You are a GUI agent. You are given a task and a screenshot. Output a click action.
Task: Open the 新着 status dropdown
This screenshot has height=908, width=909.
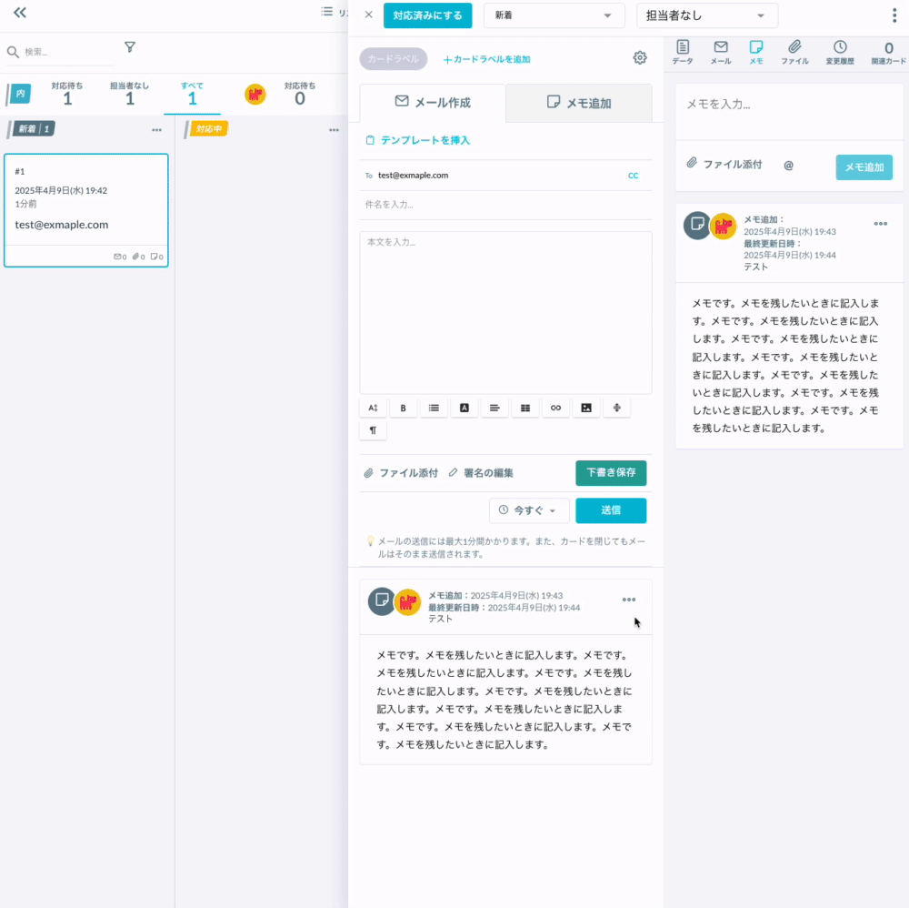point(554,15)
